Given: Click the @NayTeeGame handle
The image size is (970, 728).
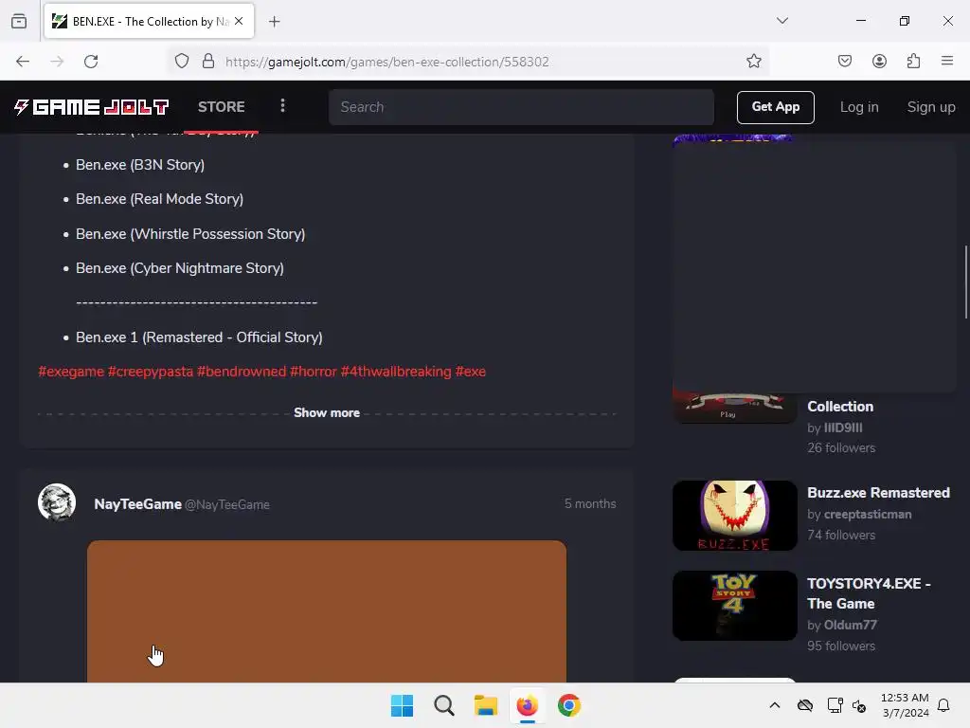Looking at the screenshot, I should tap(227, 505).
